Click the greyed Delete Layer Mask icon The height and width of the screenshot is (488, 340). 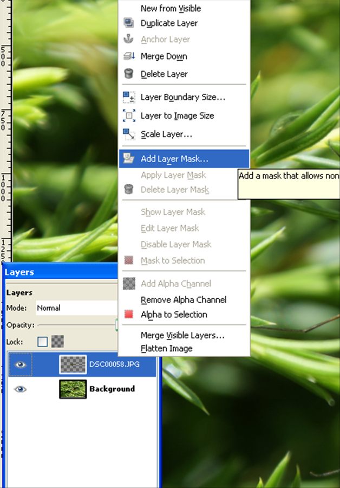pos(129,189)
